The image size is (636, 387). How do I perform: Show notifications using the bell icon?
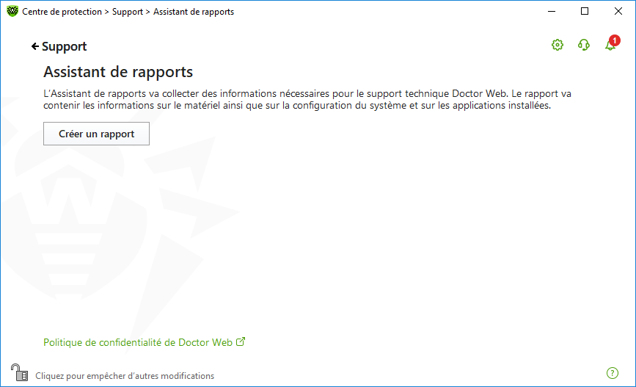point(610,46)
